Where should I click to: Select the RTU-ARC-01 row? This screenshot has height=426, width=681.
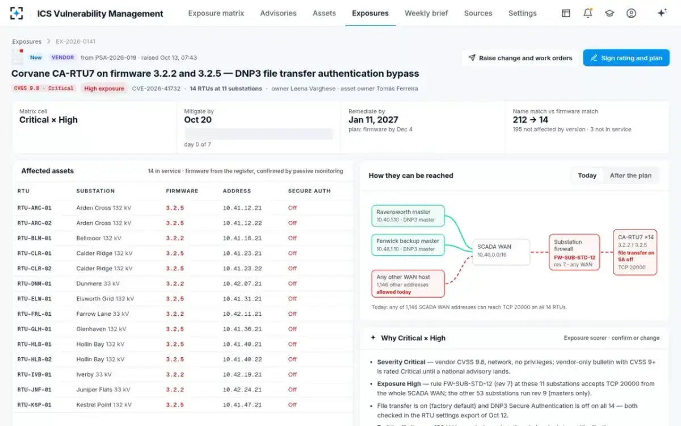183,208
